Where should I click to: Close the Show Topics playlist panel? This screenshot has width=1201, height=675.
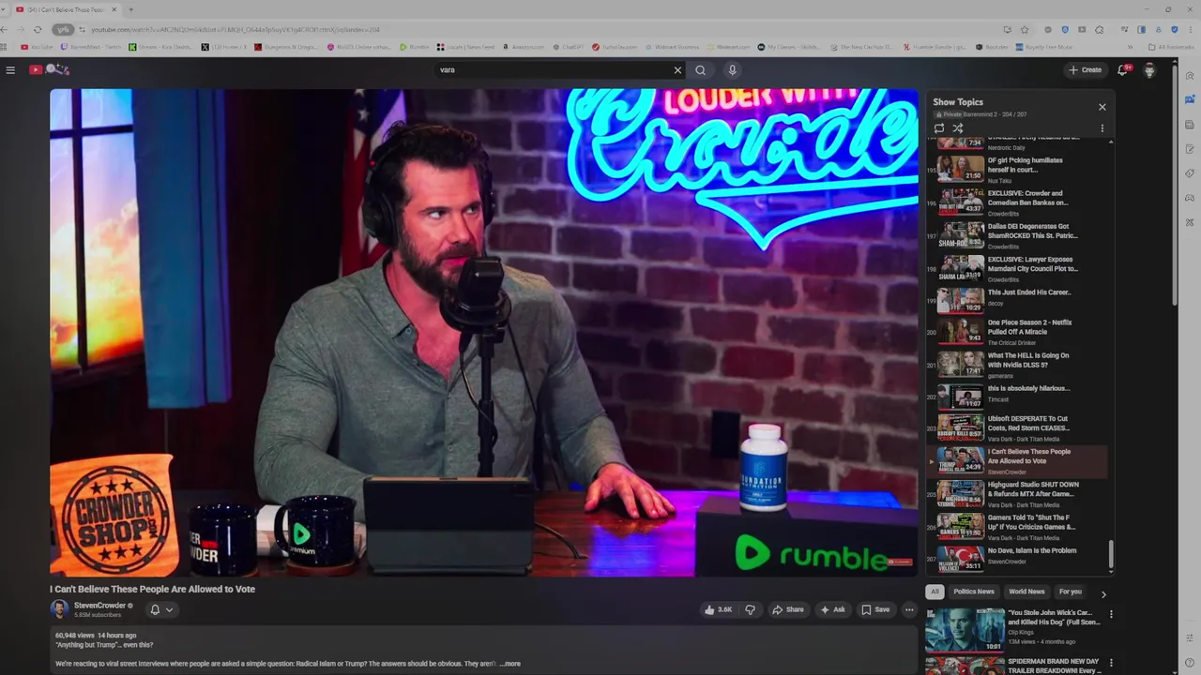coord(1102,107)
